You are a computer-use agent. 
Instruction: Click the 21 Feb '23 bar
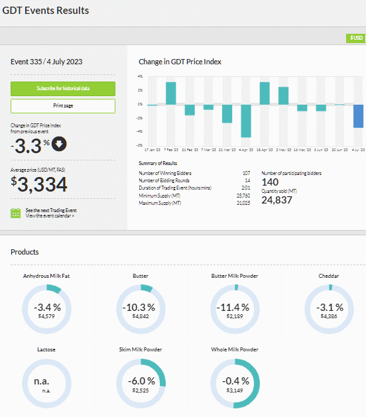(x=190, y=110)
